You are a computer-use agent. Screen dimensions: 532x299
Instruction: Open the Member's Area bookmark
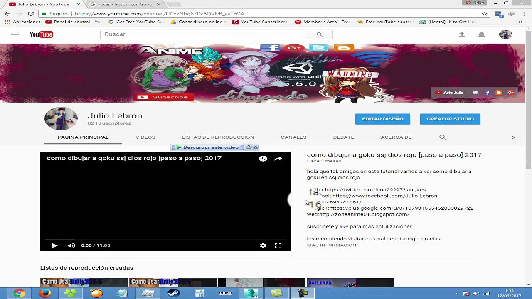(x=323, y=22)
